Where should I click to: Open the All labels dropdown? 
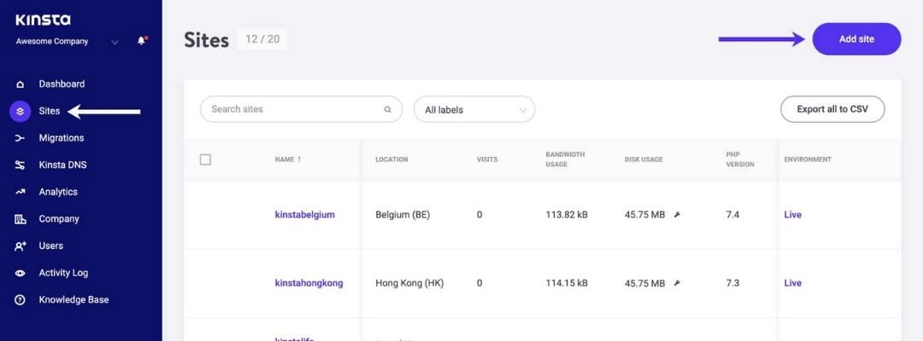pos(473,110)
